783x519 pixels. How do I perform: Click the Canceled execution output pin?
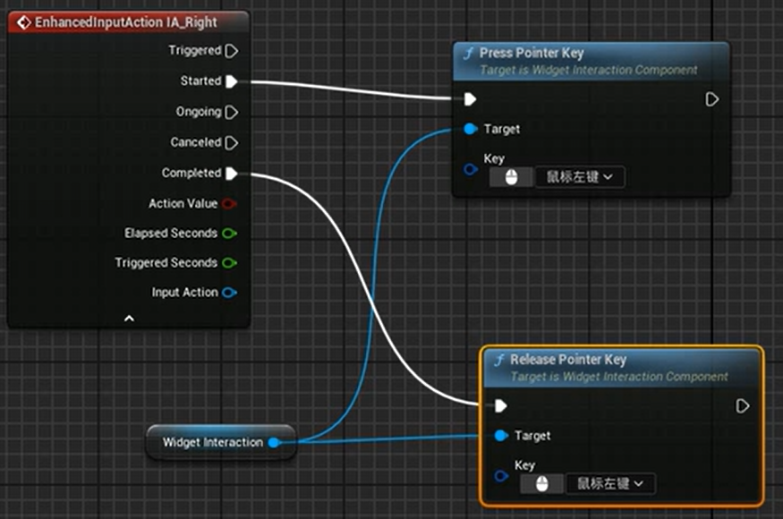click(x=231, y=142)
